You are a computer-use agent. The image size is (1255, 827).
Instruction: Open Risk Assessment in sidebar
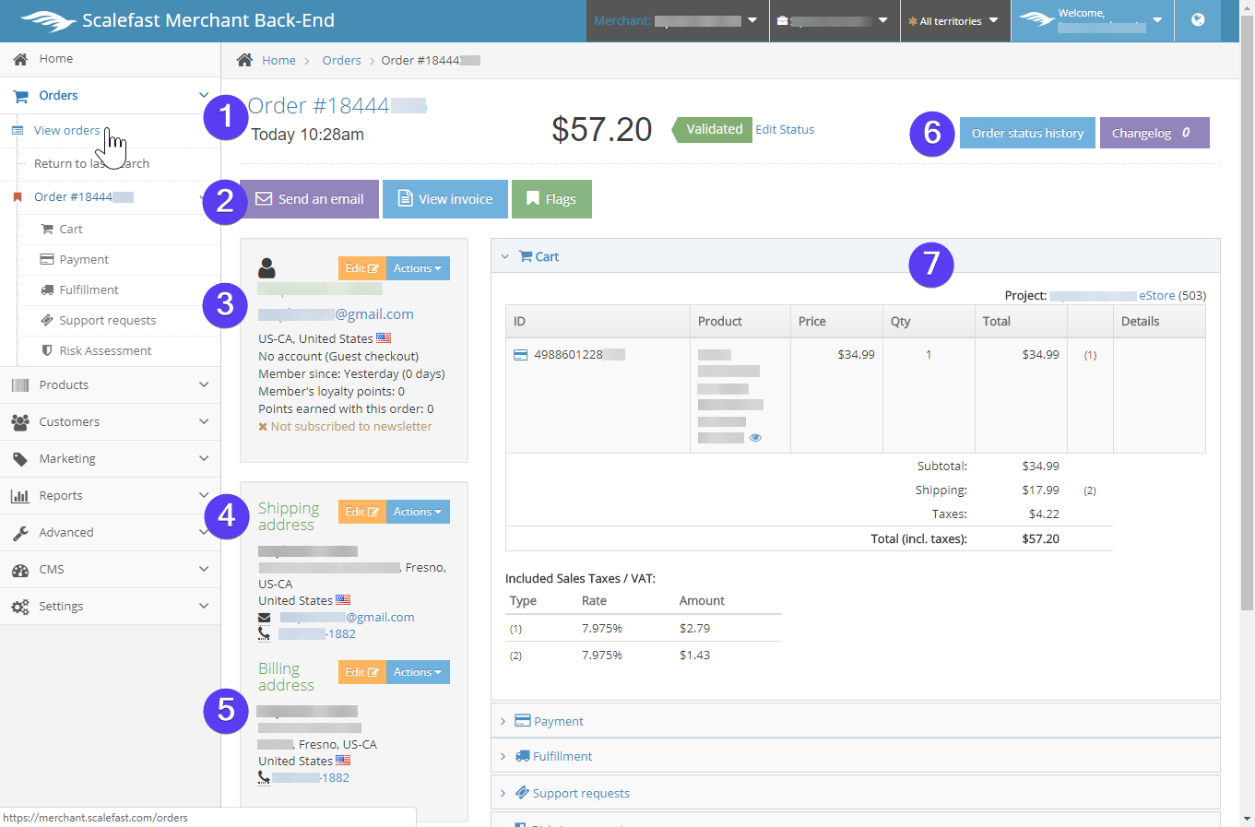(x=105, y=350)
